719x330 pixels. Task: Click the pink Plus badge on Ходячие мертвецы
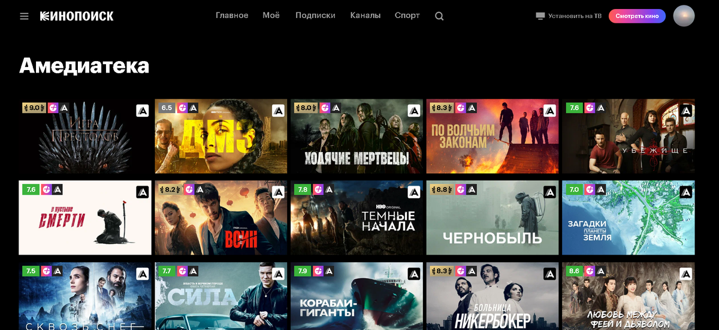[325, 108]
